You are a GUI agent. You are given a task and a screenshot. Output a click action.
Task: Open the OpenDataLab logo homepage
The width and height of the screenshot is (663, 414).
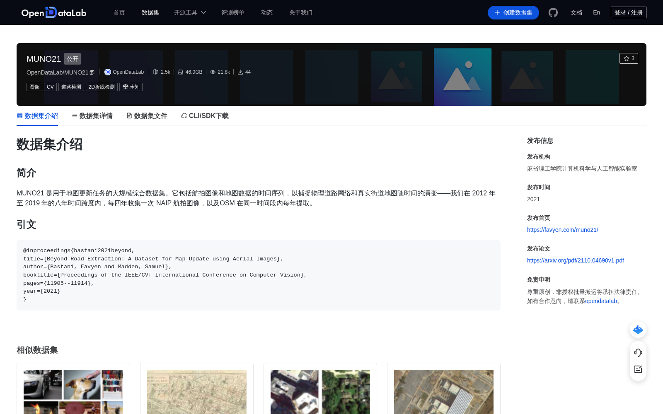pyautogui.click(x=54, y=12)
